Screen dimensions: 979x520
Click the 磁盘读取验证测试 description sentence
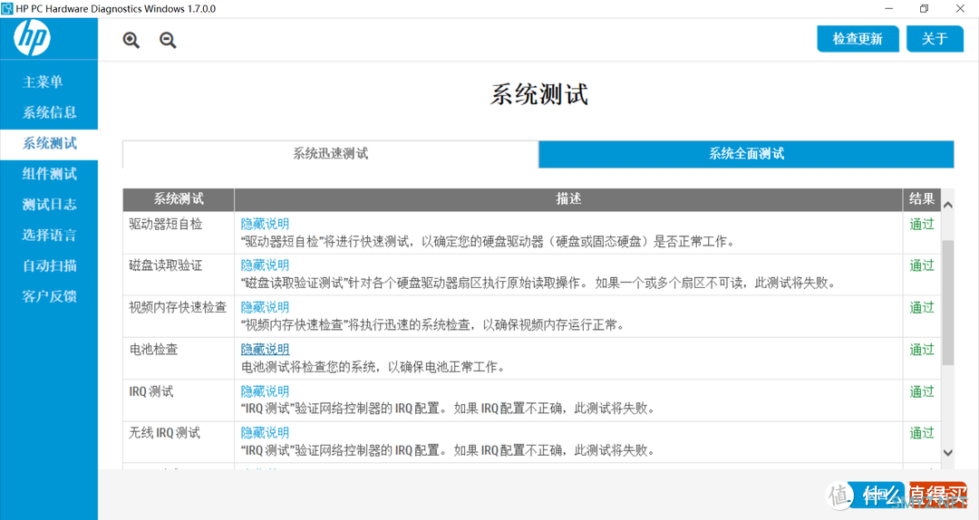click(538, 283)
